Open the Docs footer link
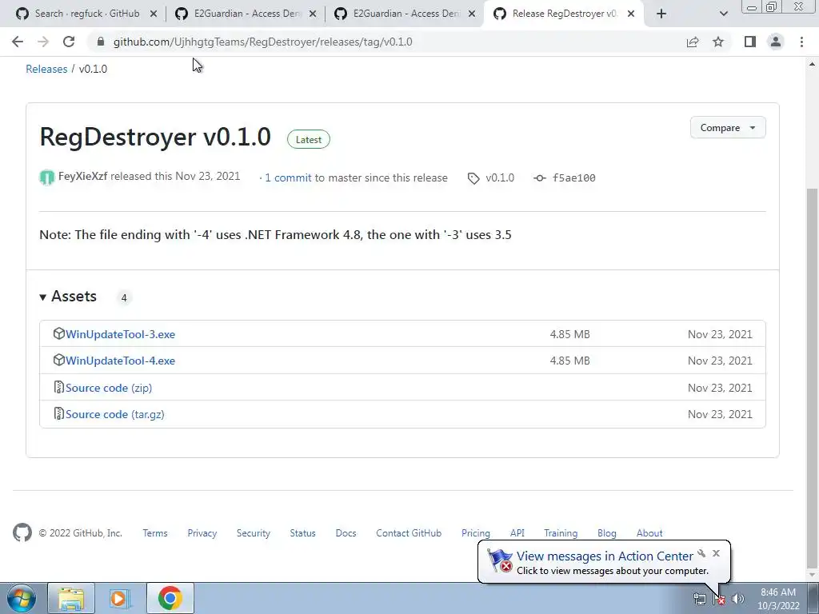 [346, 533]
